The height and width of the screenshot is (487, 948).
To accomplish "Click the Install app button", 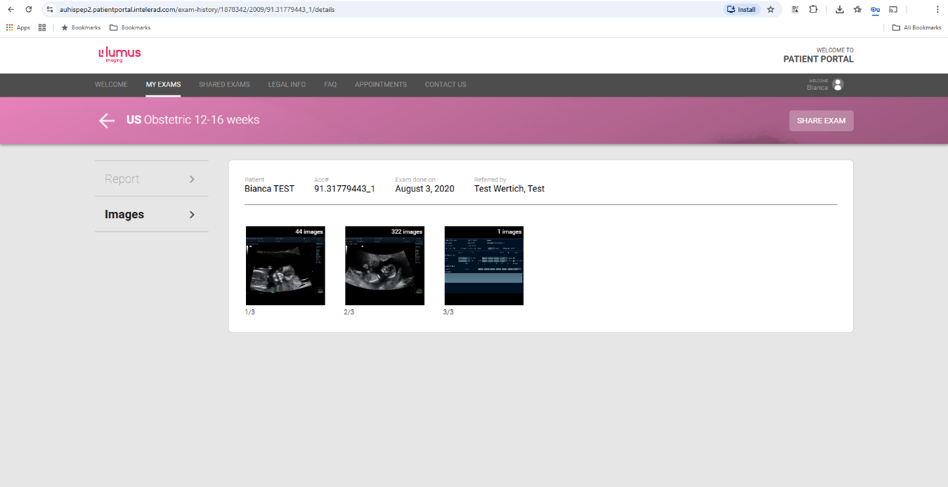I will pos(741,9).
